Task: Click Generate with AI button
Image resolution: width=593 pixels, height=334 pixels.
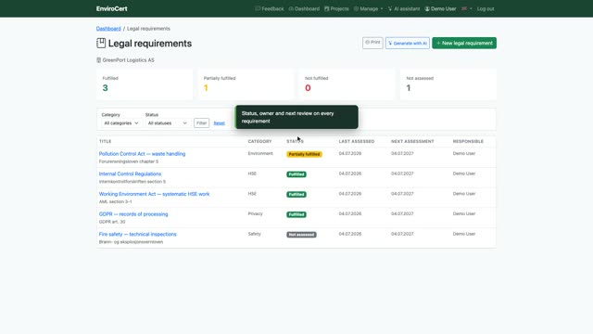Action: (x=408, y=44)
